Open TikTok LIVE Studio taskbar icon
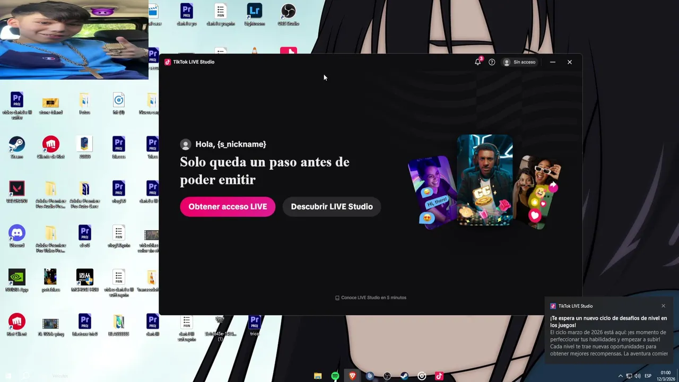679x382 pixels. (x=439, y=376)
